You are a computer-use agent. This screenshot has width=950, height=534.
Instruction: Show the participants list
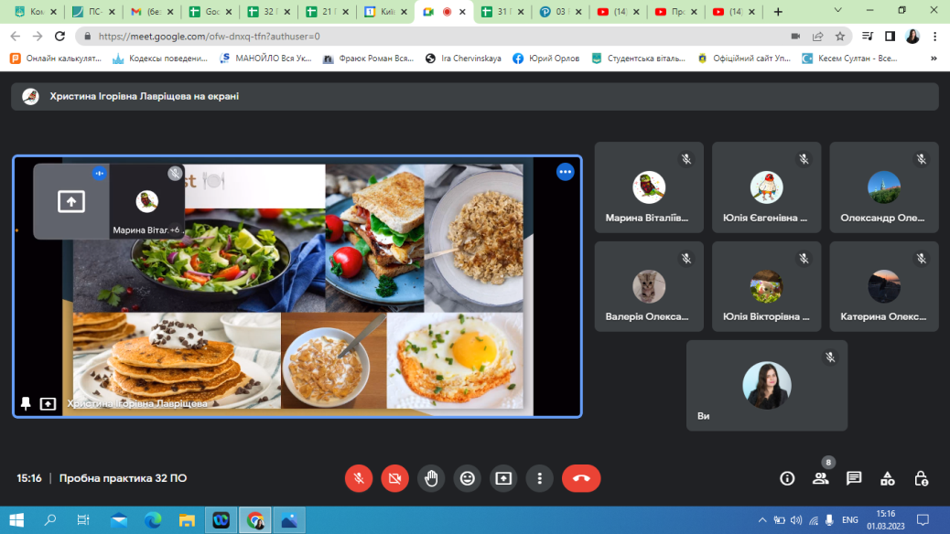(820, 478)
